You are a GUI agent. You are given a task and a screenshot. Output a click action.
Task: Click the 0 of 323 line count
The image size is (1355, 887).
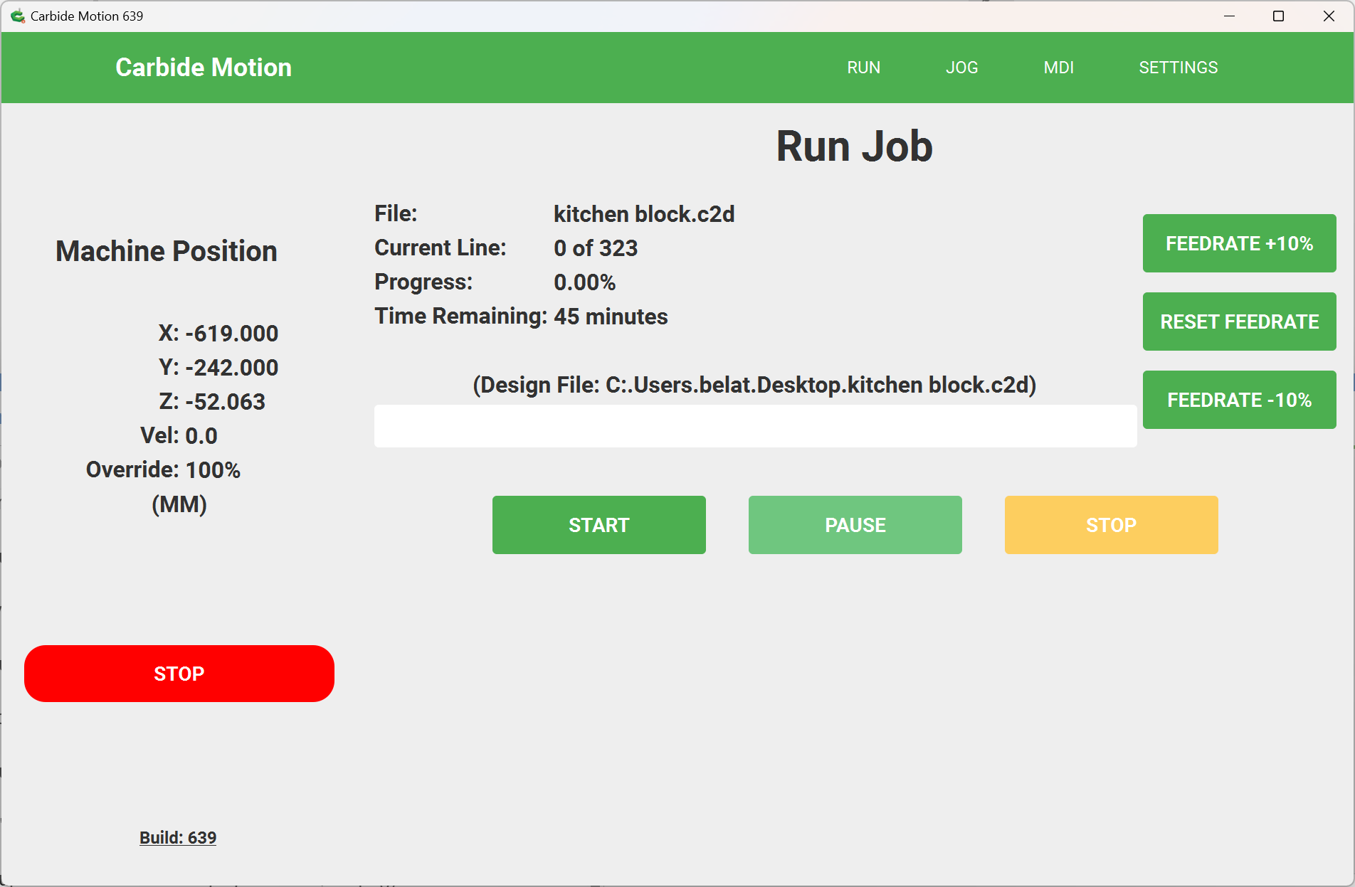596,248
